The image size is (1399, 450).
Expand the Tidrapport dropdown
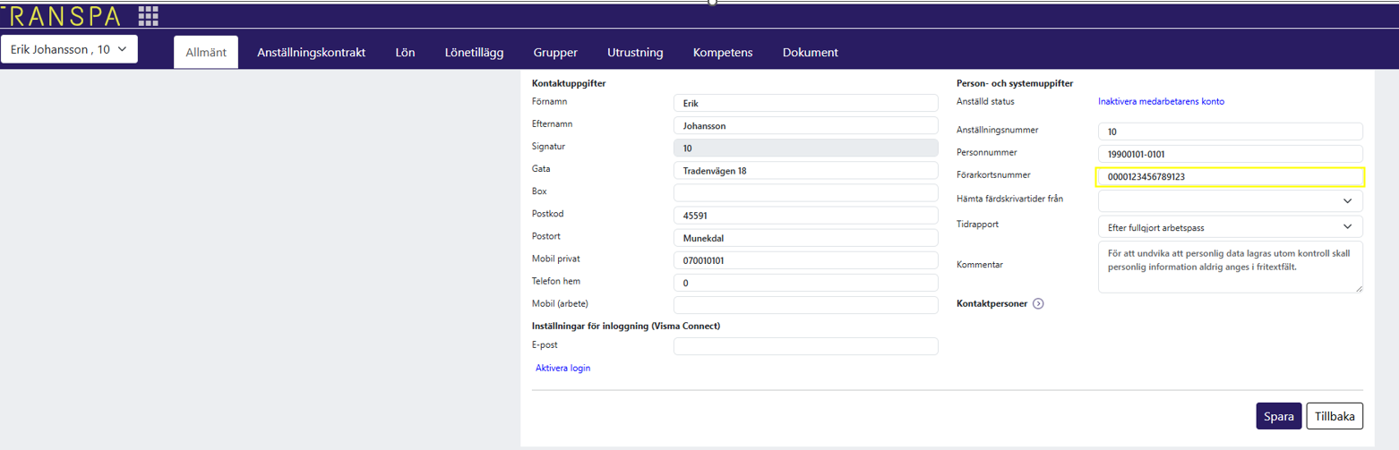(x=1230, y=227)
